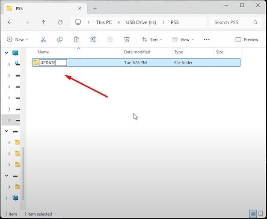Click the monitor icon in address bar
This screenshot has width=267, height=219.
click(x=78, y=22)
